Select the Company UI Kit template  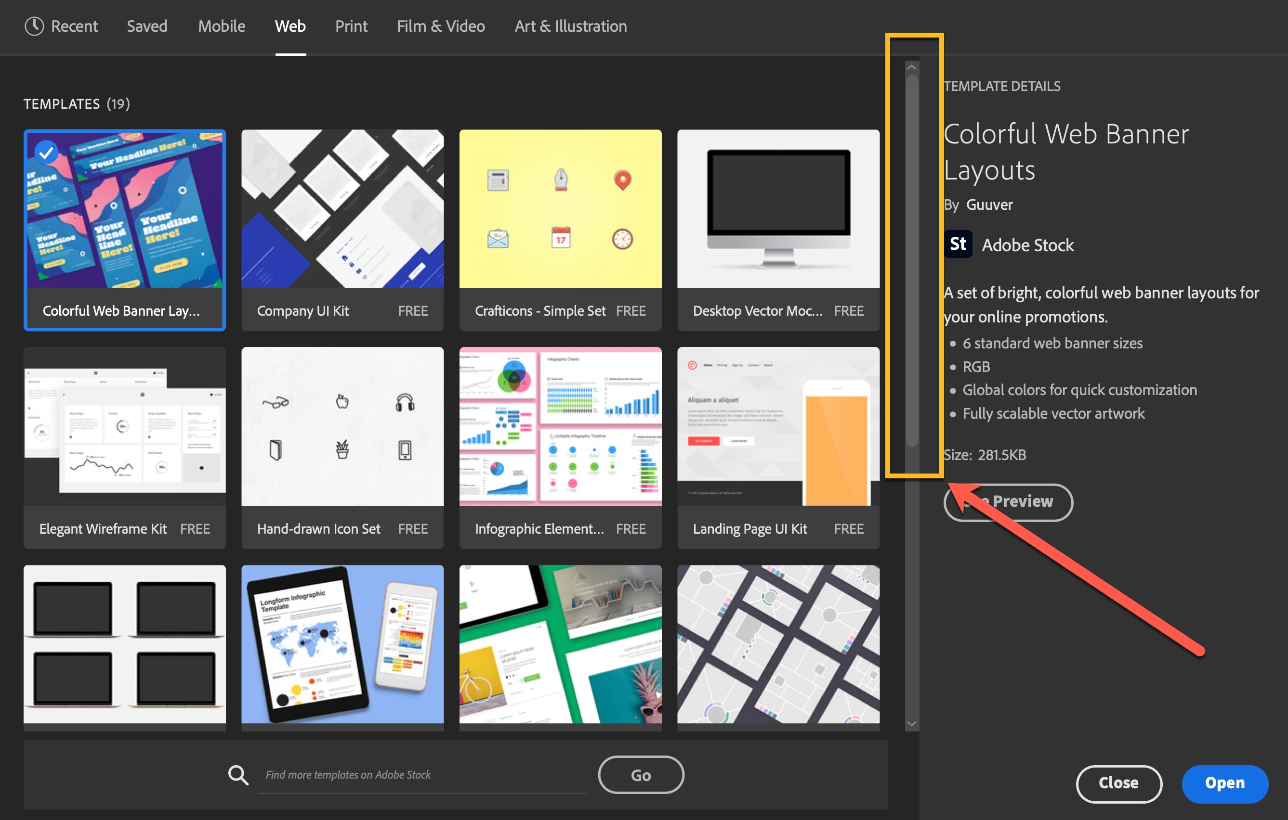click(x=342, y=231)
